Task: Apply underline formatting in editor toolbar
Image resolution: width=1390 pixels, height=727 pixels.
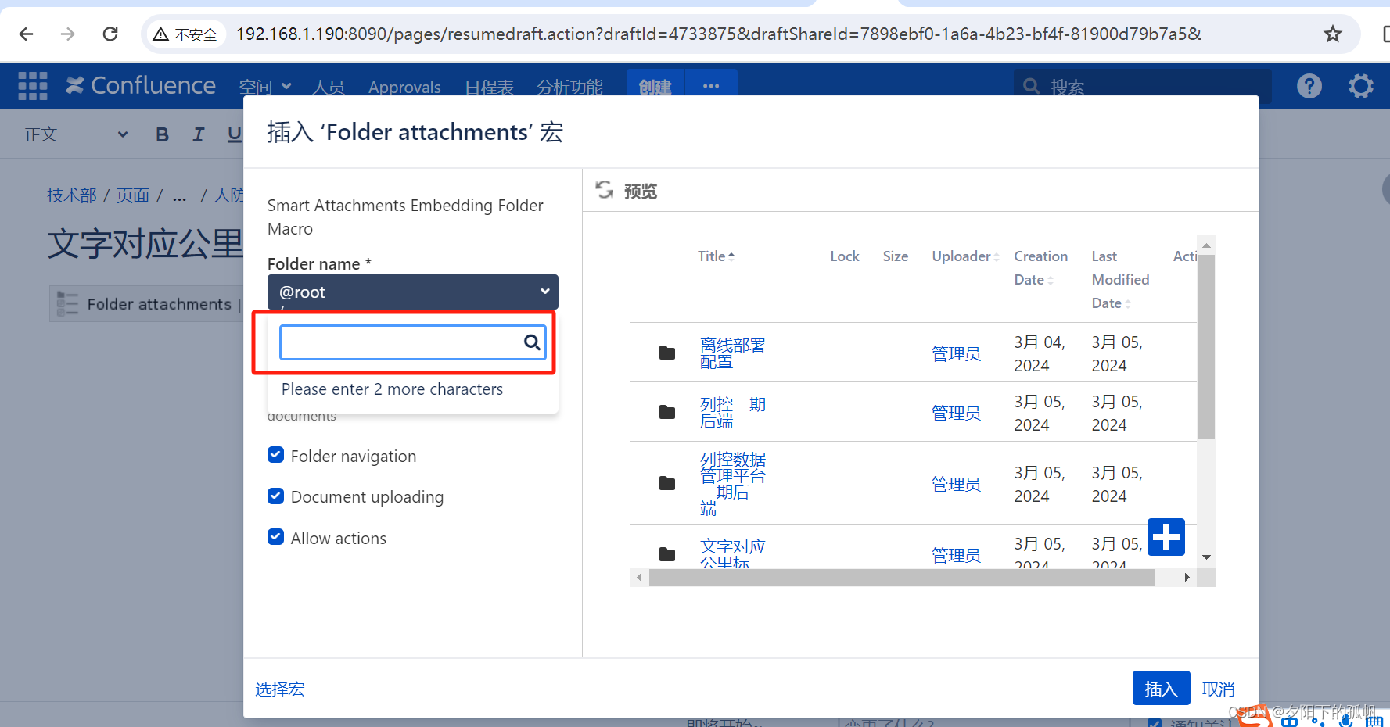Action: coord(234,134)
